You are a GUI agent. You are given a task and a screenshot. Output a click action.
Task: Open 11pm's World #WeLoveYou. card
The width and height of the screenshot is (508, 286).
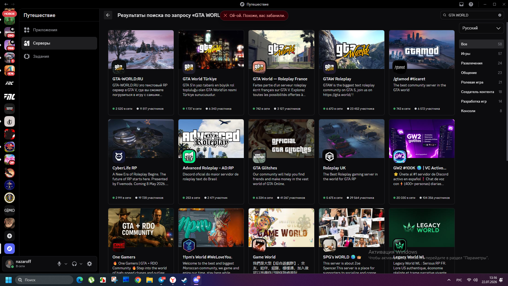(x=211, y=241)
